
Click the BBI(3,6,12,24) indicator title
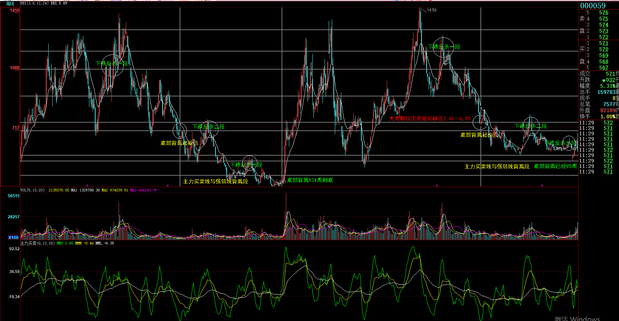(x=35, y=3)
